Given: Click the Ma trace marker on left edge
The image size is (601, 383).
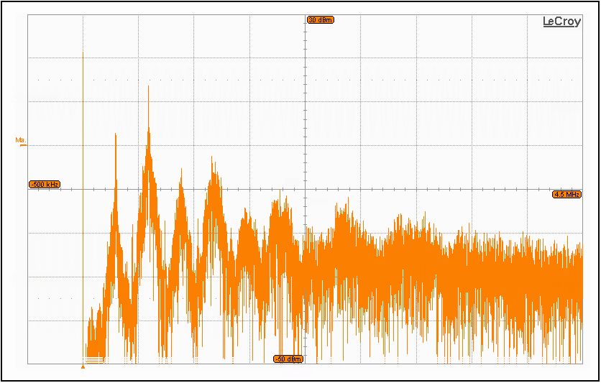Looking at the screenshot, I should (20, 140).
